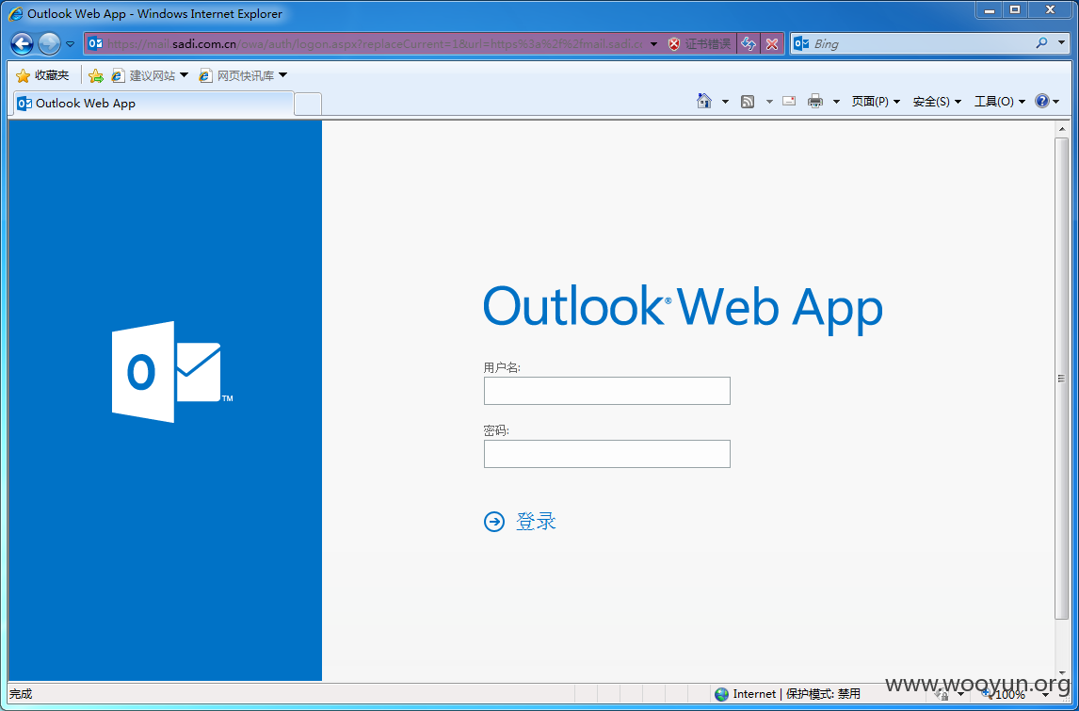1079x711 pixels.
Task: Open a new blank tab
Action: [308, 104]
